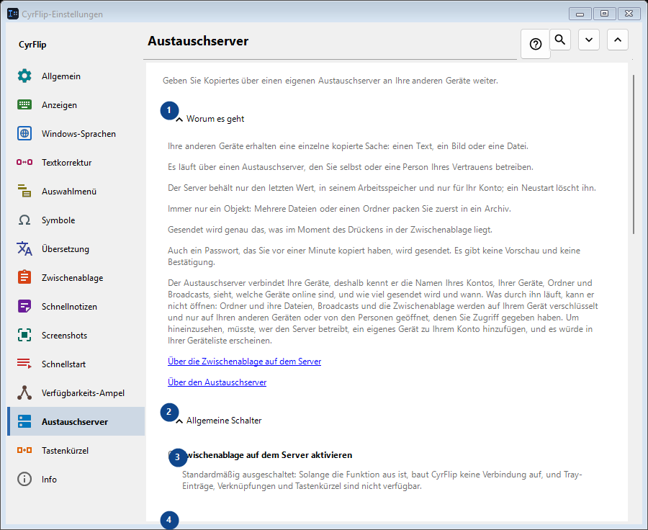Screen dimensions: 648x530
Task: Click the text "Geben Sie Kopiertes über einen eigenen Austauschserver"
Action: (271, 81)
